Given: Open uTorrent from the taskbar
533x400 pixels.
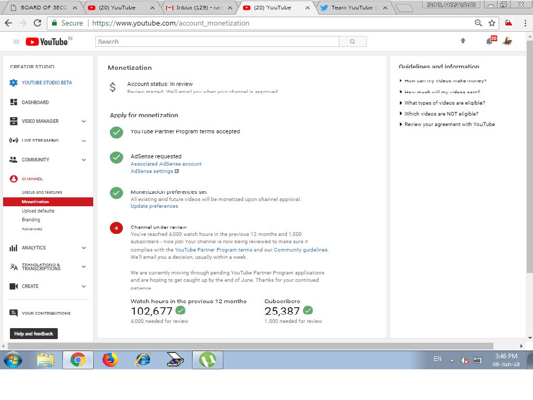Looking at the screenshot, I should pyautogui.click(x=208, y=359).
